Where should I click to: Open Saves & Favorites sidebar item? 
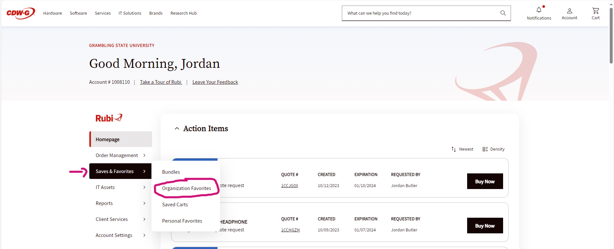point(120,171)
